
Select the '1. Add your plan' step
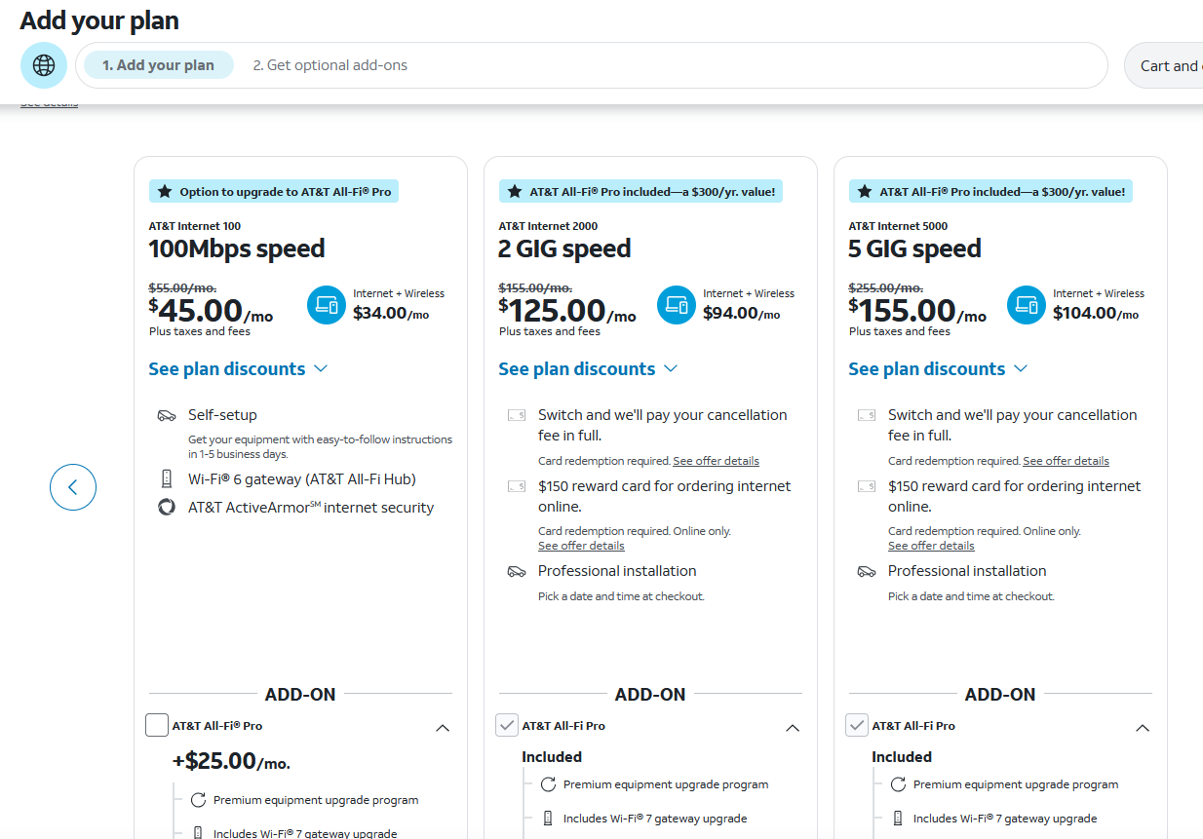click(159, 65)
